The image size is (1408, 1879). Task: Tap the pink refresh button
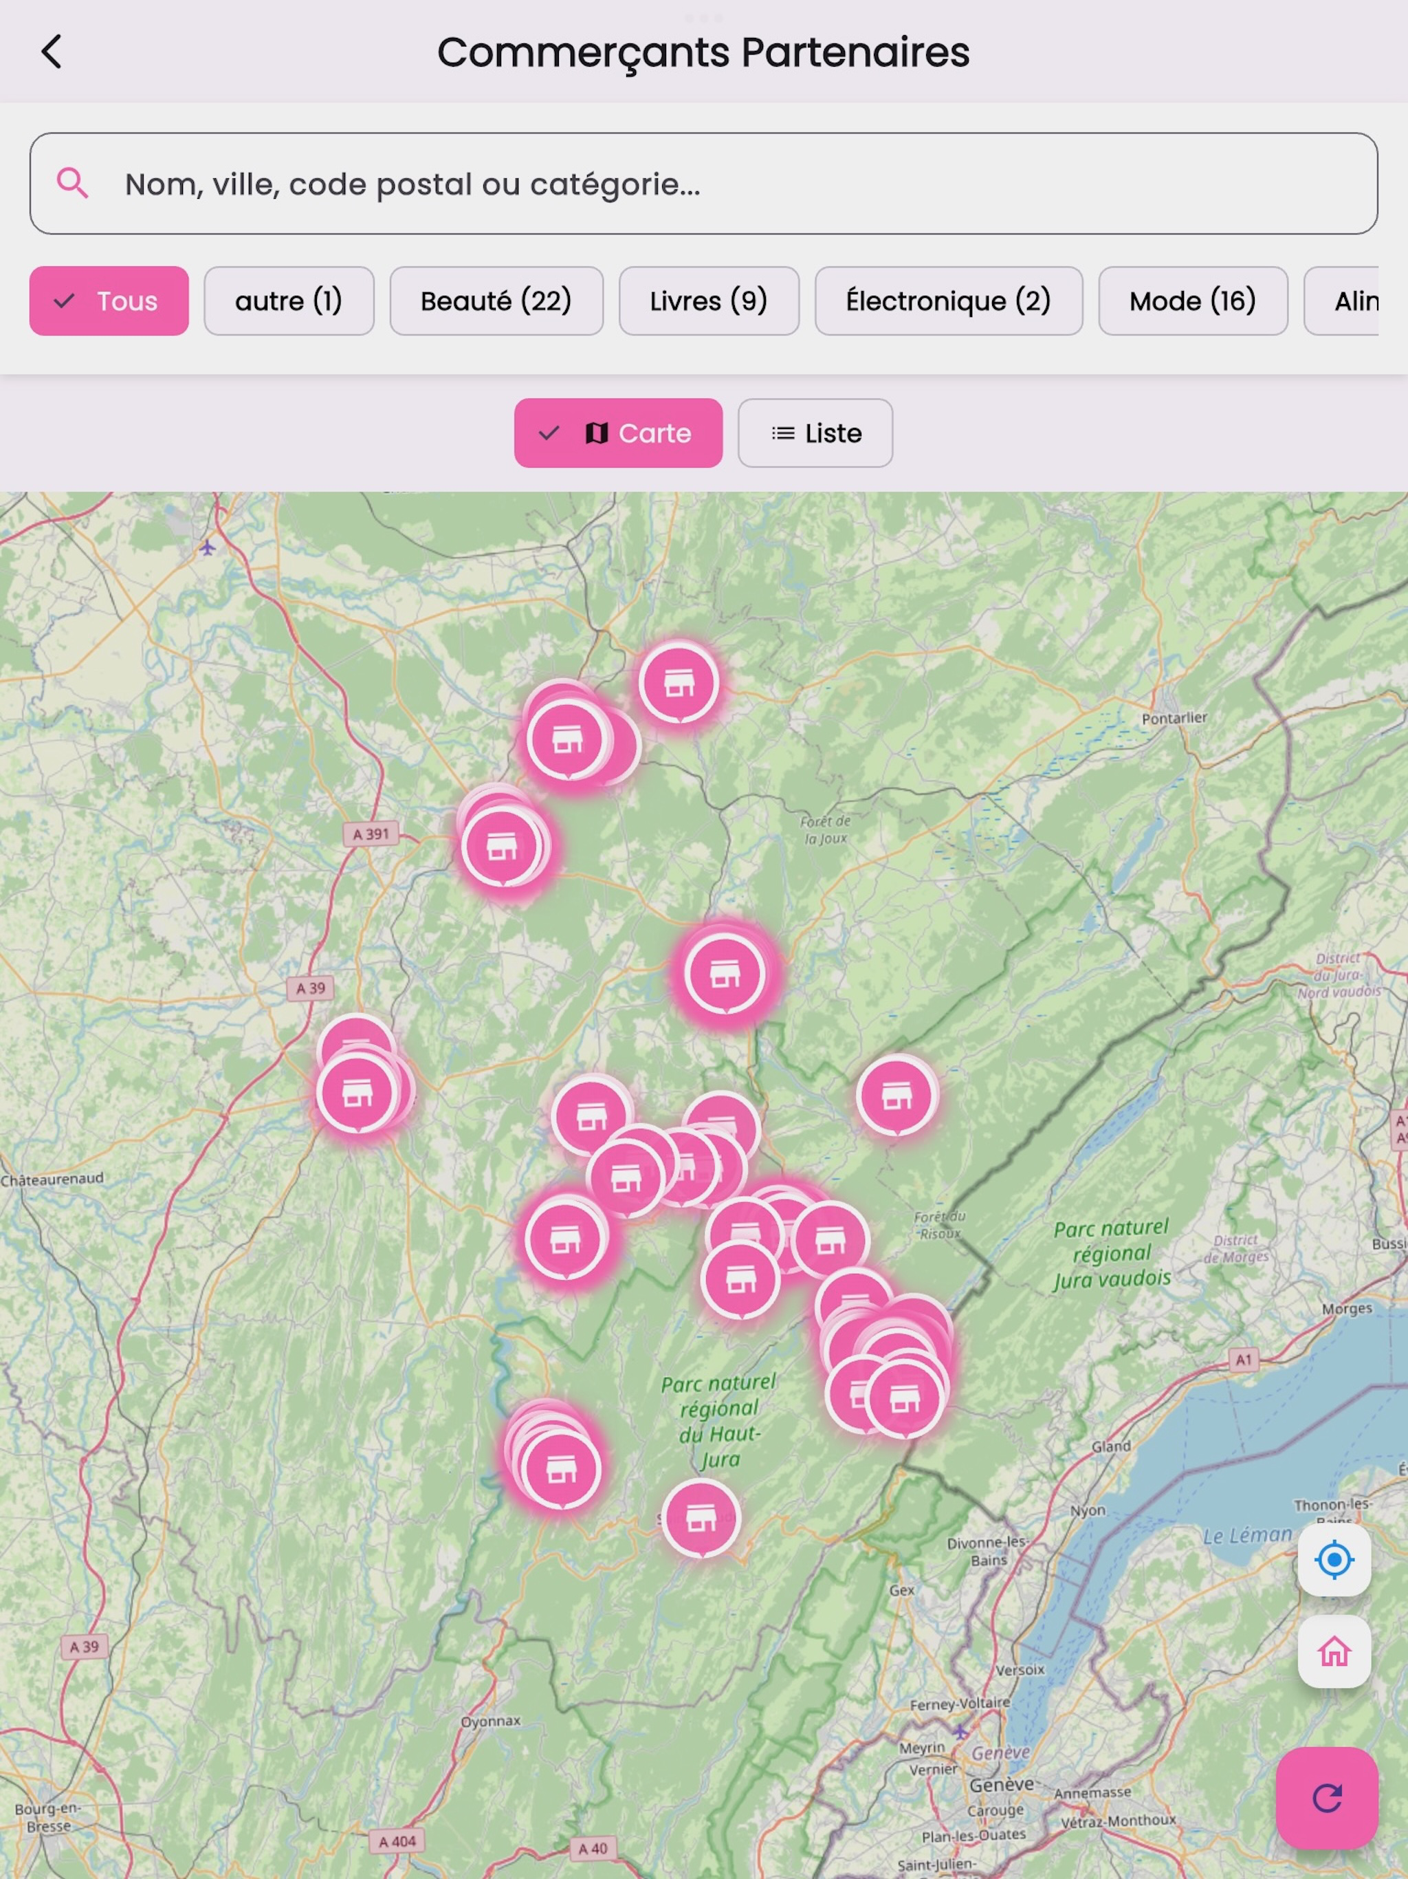tap(1326, 1797)
